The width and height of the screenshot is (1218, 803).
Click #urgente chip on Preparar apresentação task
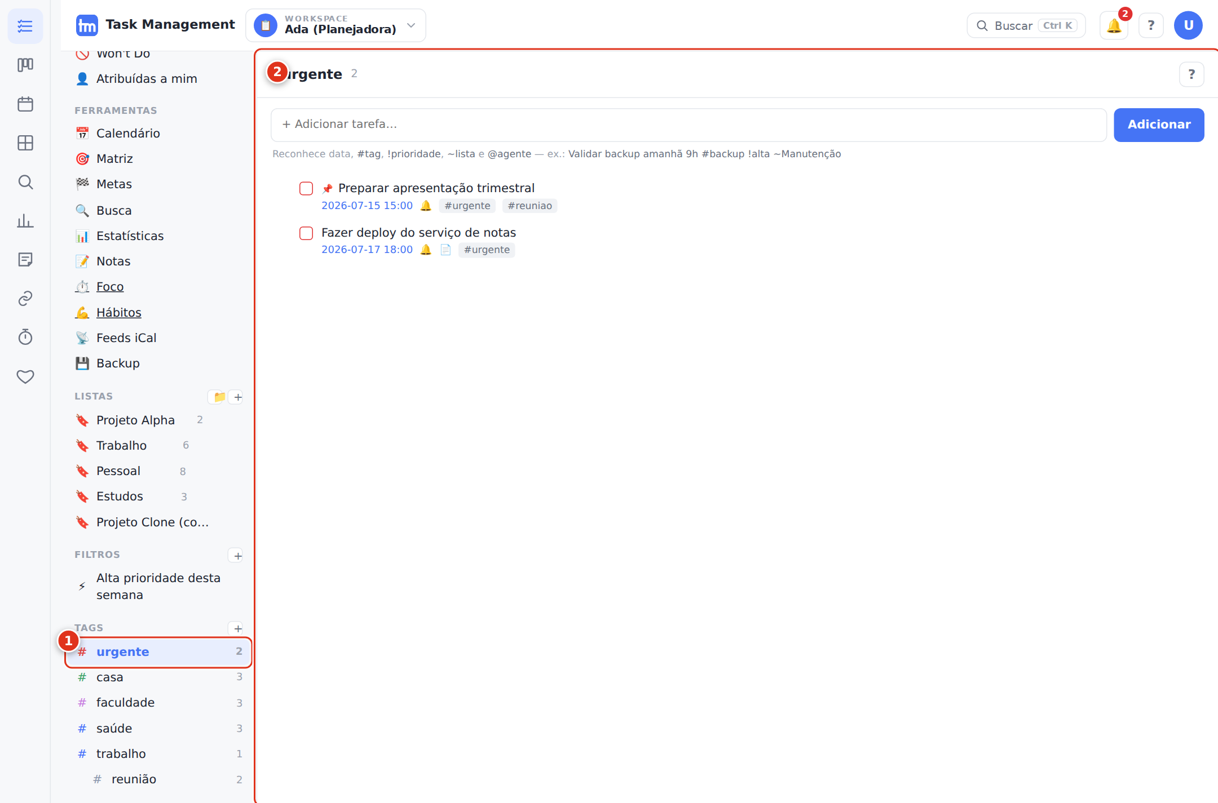(467, 206)
